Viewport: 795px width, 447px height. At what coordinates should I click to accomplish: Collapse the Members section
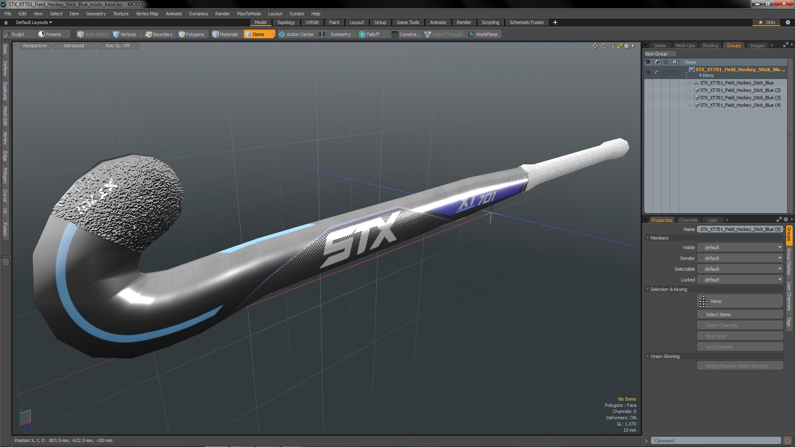pos(648,238)
